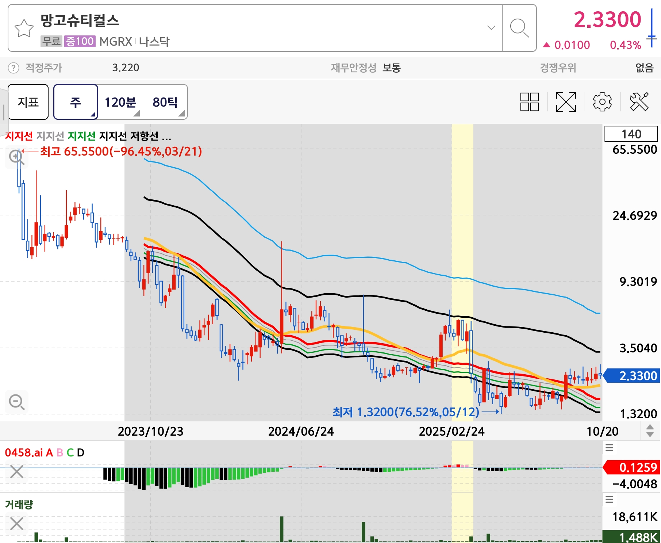This screenshot has height=543, width=661.
Task: Select the 주 weekly period tab
Action: (x=76, y=102)
